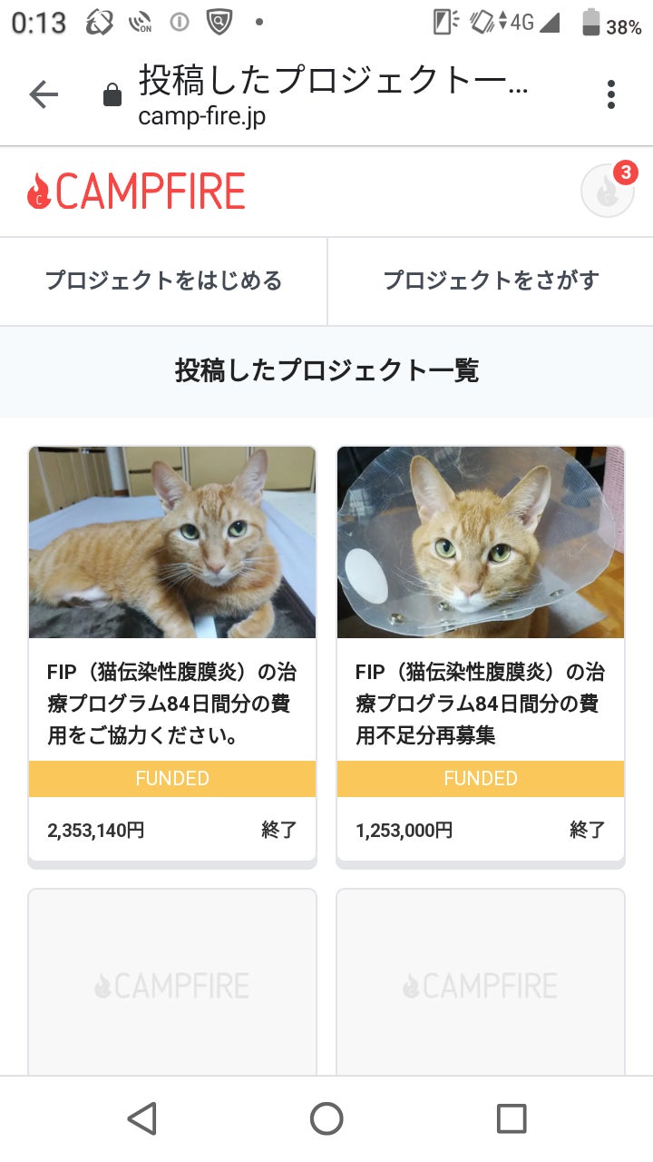The image size is (653, 1162).
Task: Tap the browser back arrow
Action: tap(44, 94)
